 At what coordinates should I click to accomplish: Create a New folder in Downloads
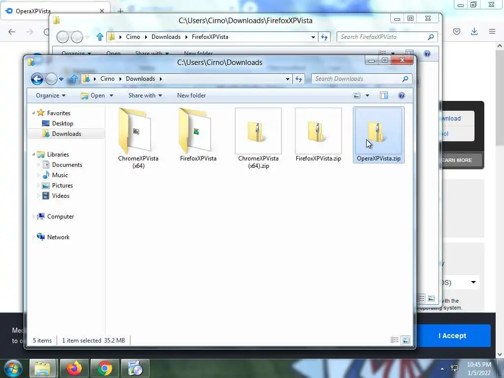coord(191,95)
